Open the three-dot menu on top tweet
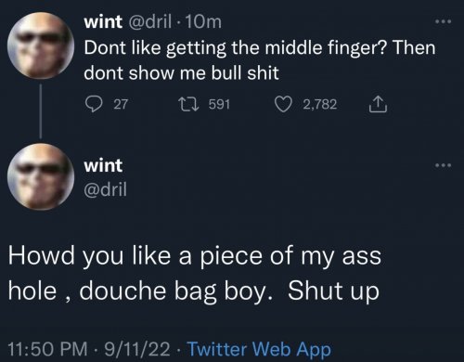 pos(443,21)
